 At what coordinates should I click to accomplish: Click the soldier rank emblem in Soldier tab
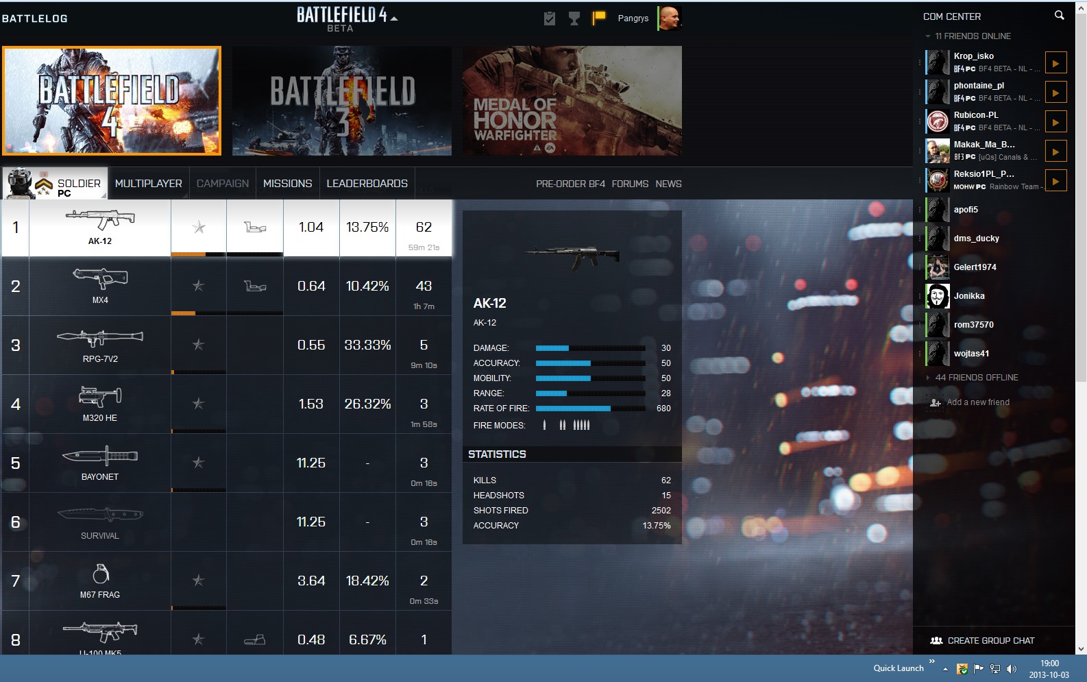[44, 185]
